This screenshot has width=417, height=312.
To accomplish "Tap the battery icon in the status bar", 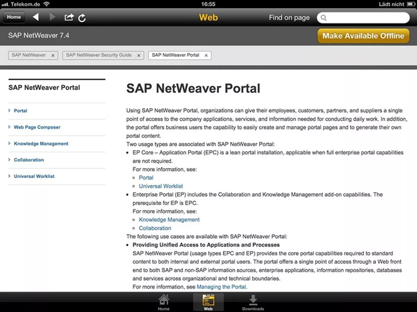I will point(411,4).
